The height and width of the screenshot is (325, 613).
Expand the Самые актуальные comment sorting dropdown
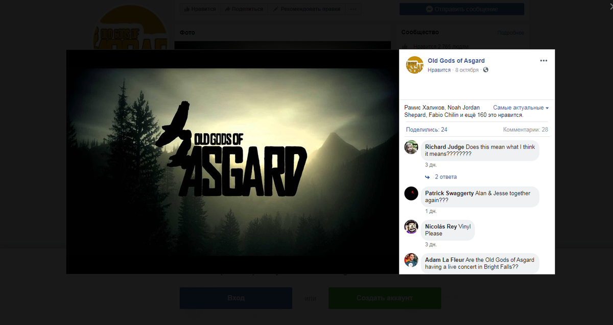(x=521, y=108)
